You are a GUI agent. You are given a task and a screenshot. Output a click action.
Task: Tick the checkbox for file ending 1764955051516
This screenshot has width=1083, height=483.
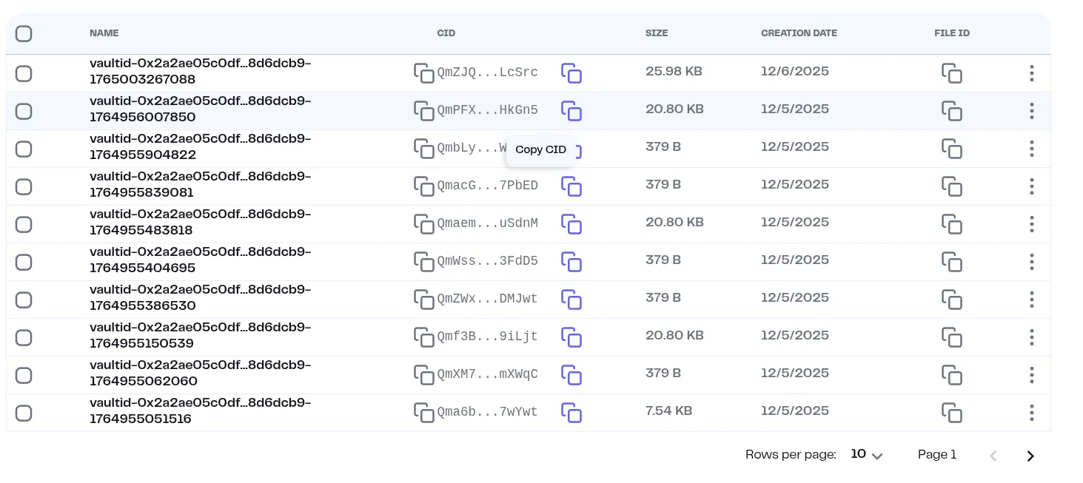click(x=24, y=412)
